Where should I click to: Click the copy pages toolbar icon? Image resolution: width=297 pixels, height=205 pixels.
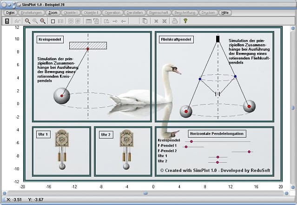pos(145,21)
